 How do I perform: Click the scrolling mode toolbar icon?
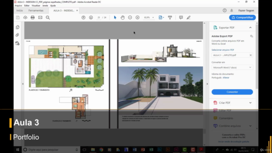pos(170,17)
